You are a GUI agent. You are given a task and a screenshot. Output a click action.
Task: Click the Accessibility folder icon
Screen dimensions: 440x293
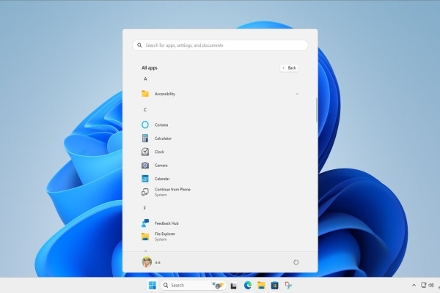[145, 94]
